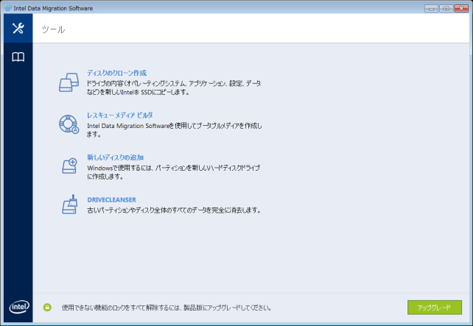Click the green lock icon at the bottom

point(47,308)
